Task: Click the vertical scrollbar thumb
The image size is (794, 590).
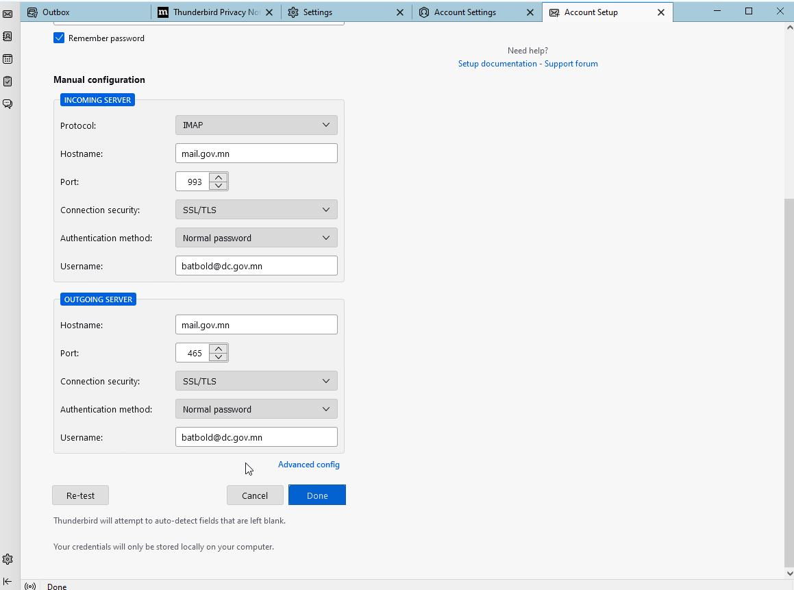Action: coord(789,382)
